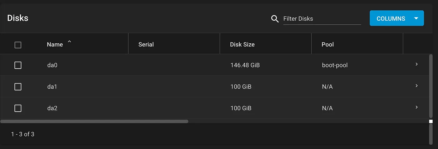Click the COLUMNS dropdown arrow
Viewport: 438px width, 149px height.
pos(416,18)
